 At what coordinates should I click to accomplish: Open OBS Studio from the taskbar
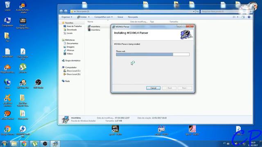click(x=45, y=144)
